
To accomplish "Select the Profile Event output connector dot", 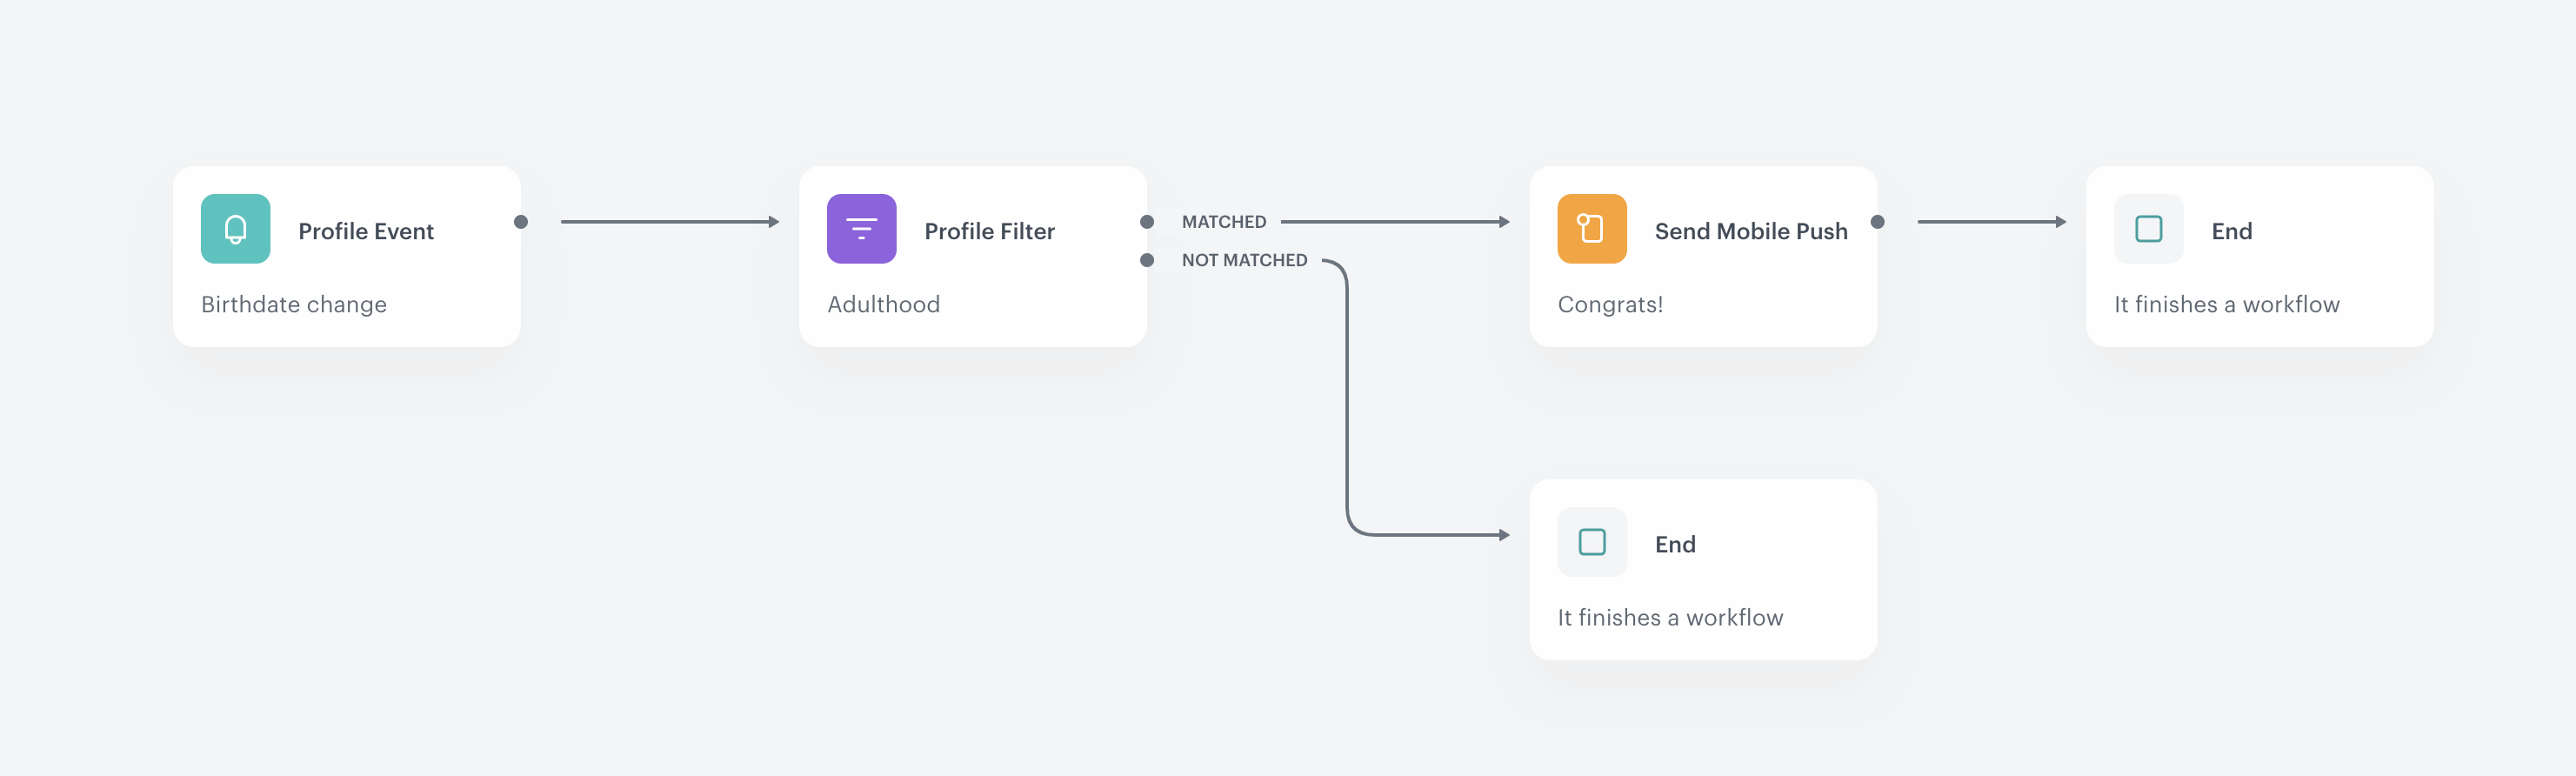I will click(521, 222).
